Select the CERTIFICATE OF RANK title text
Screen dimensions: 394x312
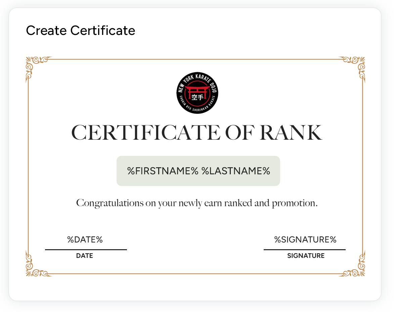click(x=197, y=133)
